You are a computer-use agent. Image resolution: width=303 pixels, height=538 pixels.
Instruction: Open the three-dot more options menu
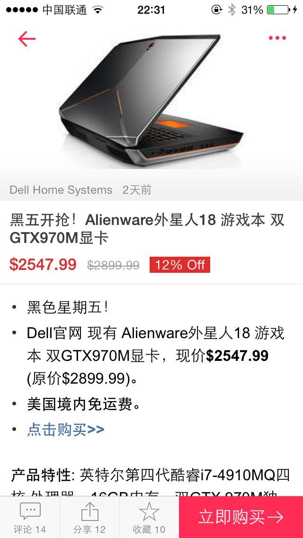(x=277, y=38)
